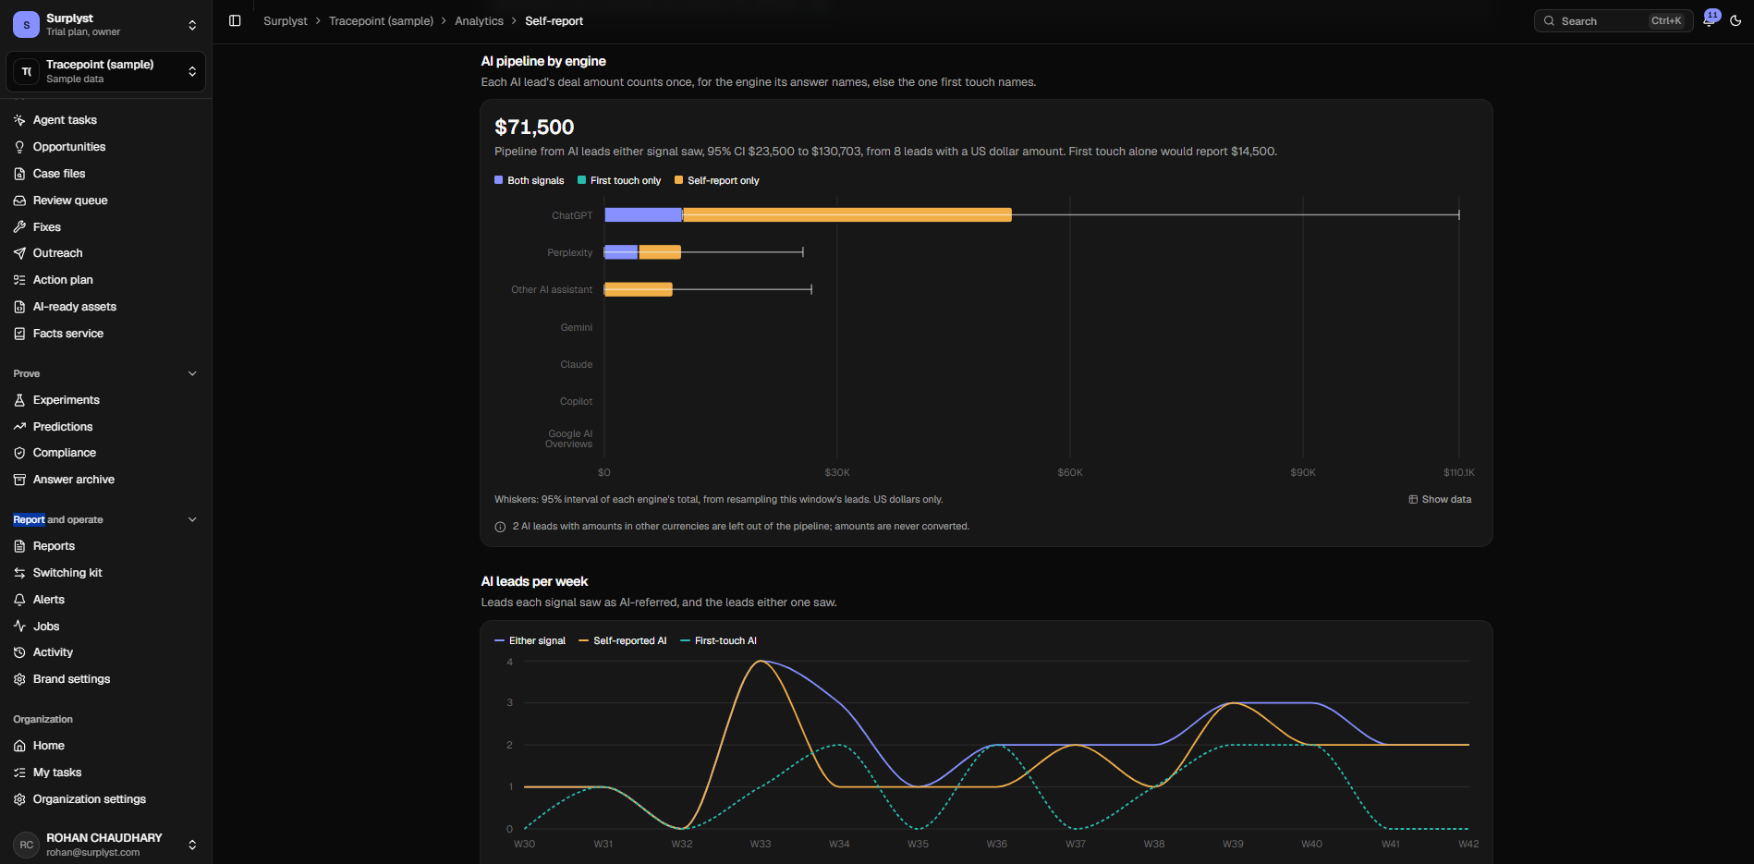Toggle First touch only legend series
The width and height of the screenshot is (1754, 864).
(x=619, y=181)
